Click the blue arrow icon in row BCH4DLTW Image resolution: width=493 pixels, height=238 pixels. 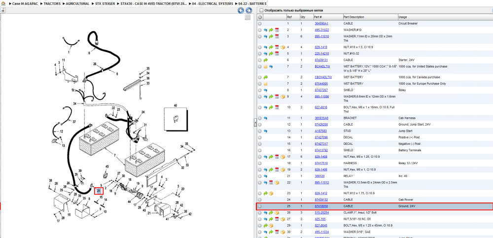[271, 67]
